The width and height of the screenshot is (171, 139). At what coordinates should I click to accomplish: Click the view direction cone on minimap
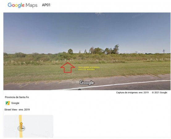(22, 128)
